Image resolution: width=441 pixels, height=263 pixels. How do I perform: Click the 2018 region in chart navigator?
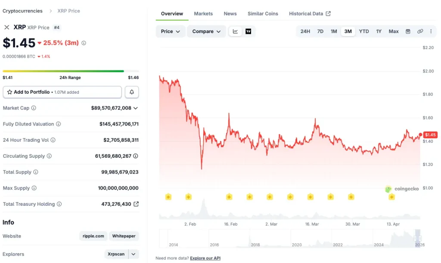point(255,245)
